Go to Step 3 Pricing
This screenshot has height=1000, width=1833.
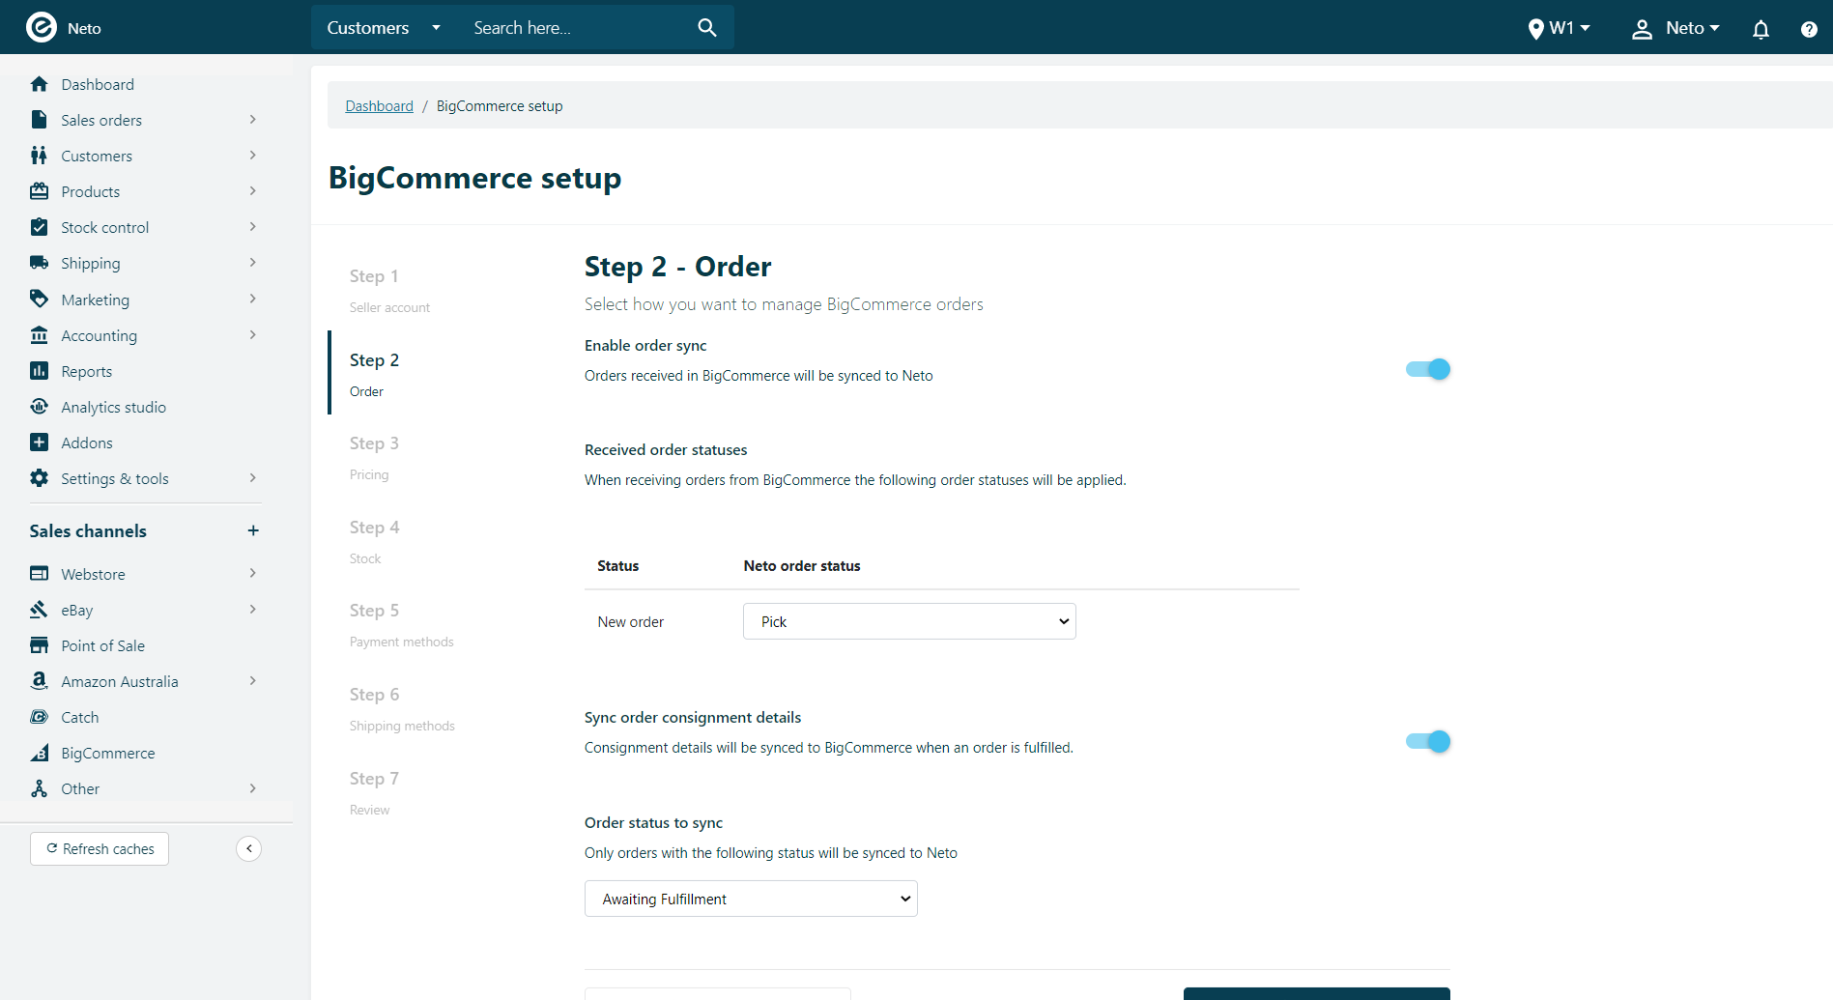[374, 457]
